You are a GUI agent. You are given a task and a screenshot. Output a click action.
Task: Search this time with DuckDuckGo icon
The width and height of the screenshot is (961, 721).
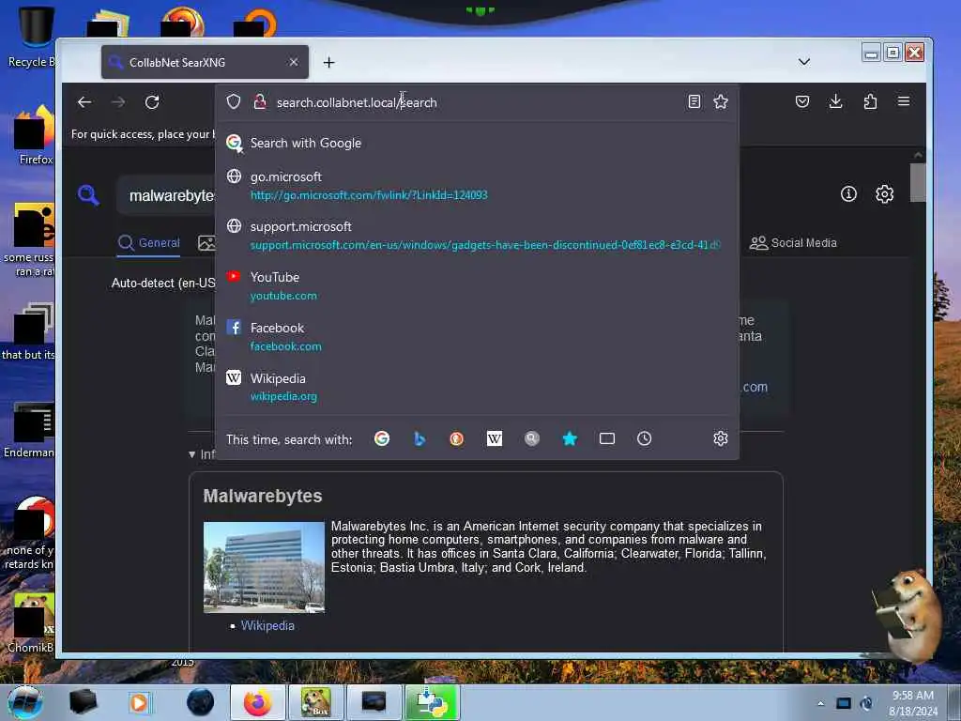[x=457, y=438]
